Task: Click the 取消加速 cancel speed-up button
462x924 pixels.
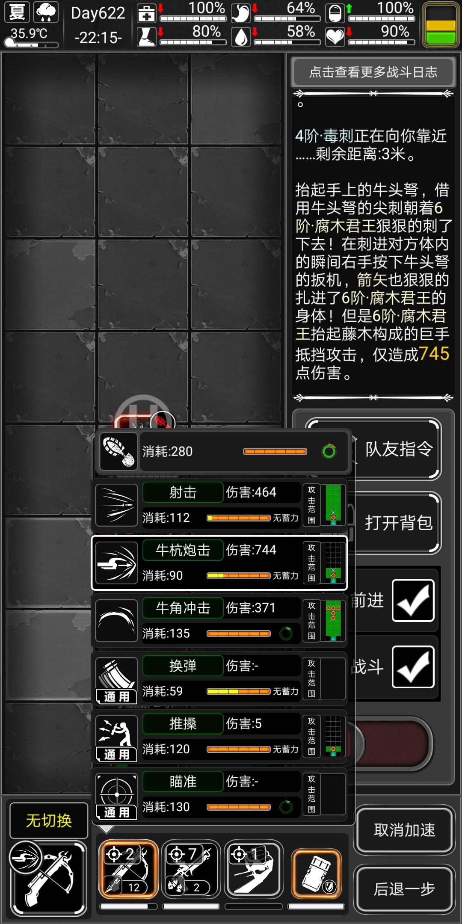Action: pos(404,830)
